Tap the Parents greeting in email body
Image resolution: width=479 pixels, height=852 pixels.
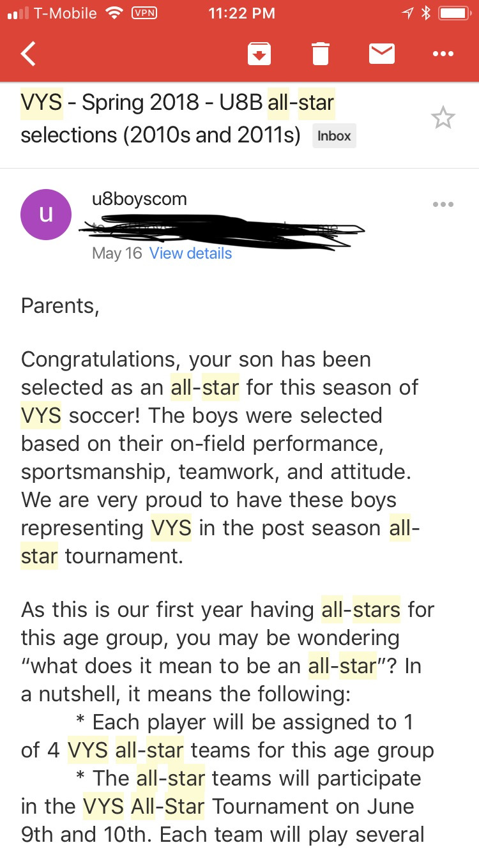60,306
